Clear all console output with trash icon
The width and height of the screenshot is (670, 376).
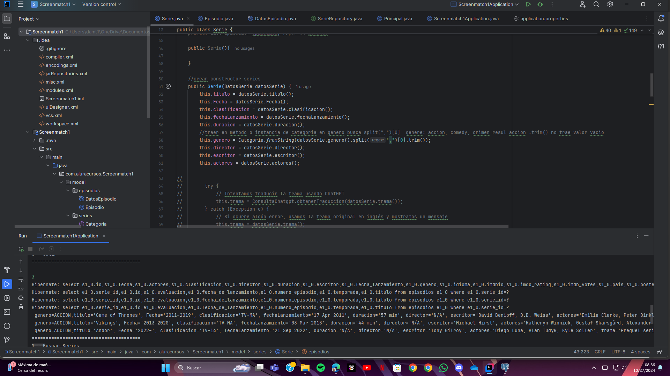[21, 307]
